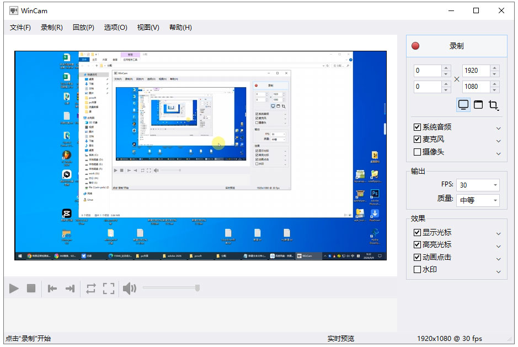Viewport: 518px width, 347px height.
Task: Click the window resize grip corner
Action: pyautogui.click(x=509, y=339)
